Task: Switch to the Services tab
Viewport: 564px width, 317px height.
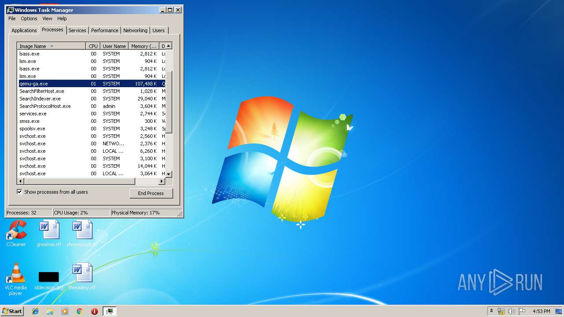Action: pyautogui.click(x=77, y=30)
